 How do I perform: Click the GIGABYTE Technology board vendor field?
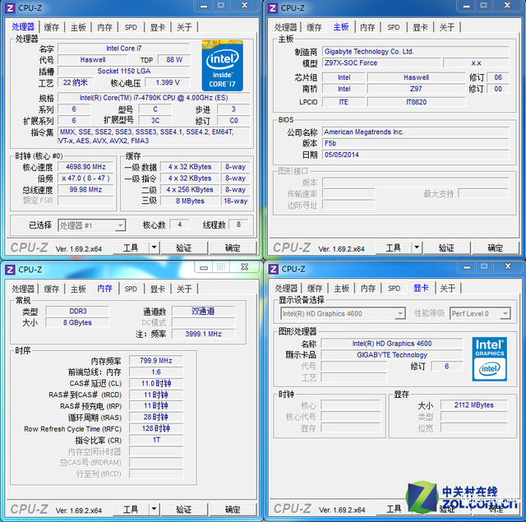(x=392, y=354)
